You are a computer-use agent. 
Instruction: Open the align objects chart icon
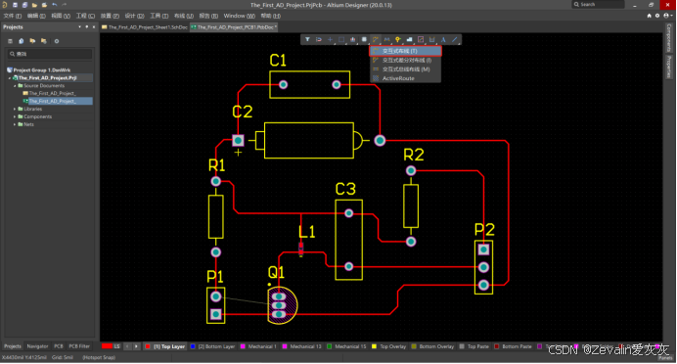[x=353, y=40]
